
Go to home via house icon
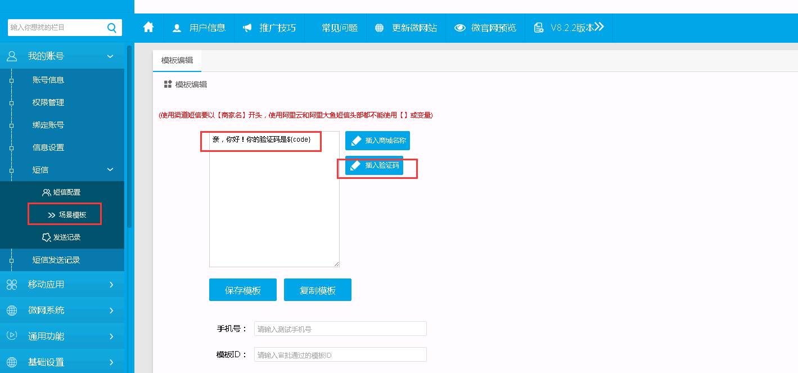tap(148, 27)
